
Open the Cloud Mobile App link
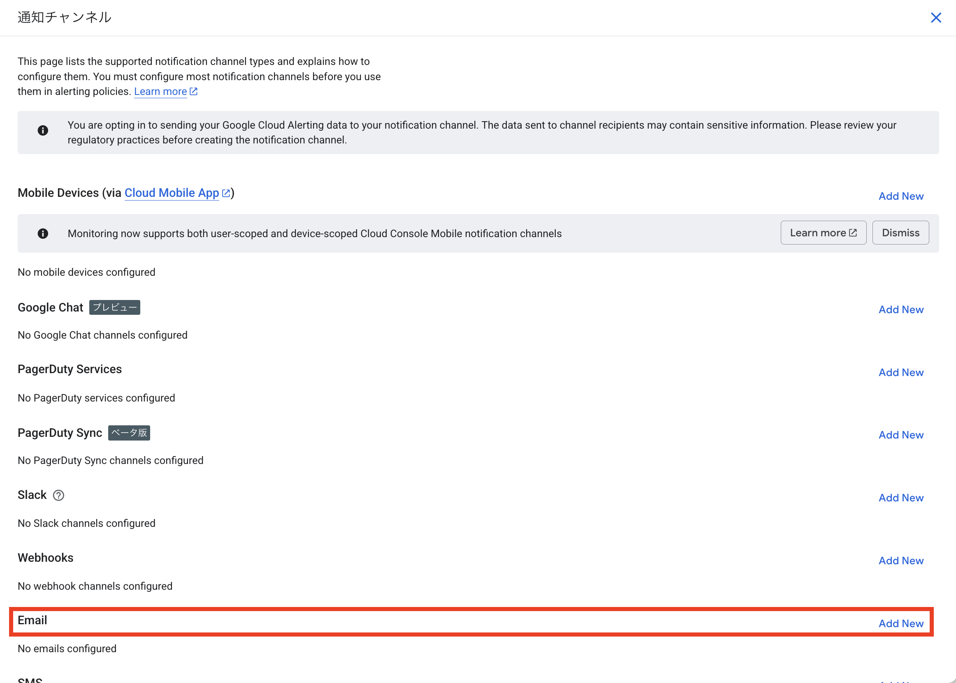click(172, 193)
